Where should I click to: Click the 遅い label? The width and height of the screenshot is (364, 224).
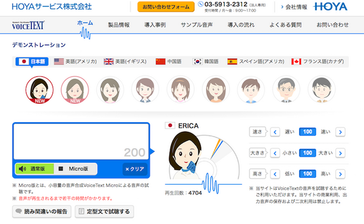click(289, 132)
